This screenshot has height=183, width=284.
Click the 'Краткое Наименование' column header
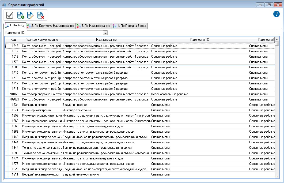click(x=42, y=40)
